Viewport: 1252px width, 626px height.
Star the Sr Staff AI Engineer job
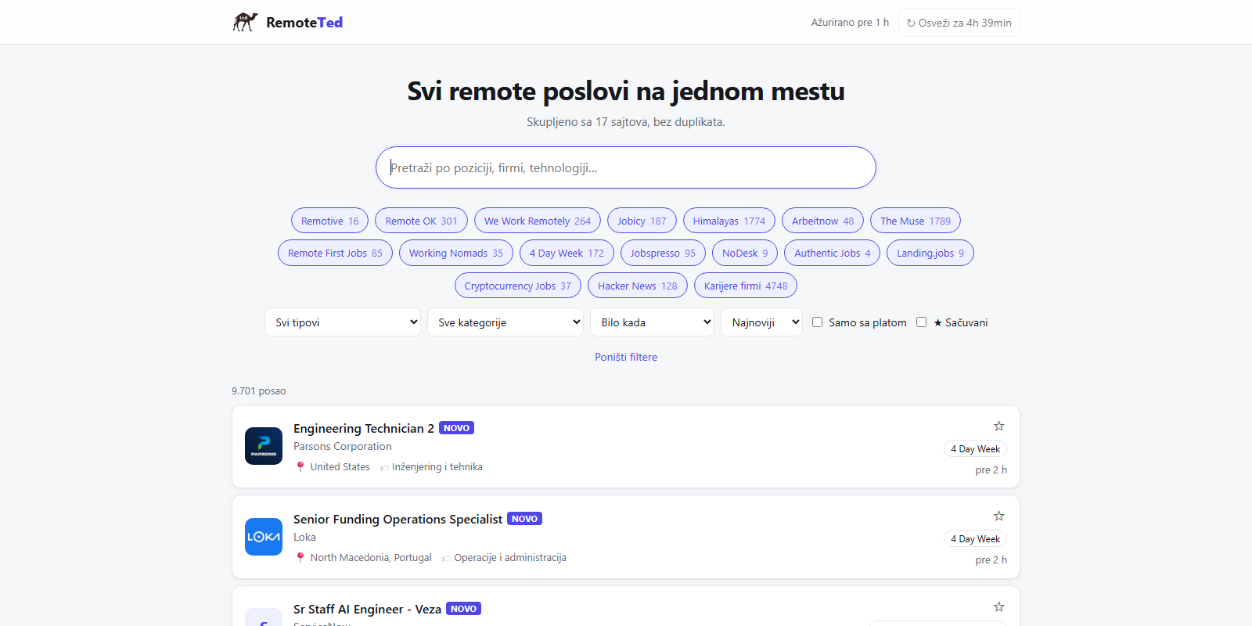click(x=998, y=607)
